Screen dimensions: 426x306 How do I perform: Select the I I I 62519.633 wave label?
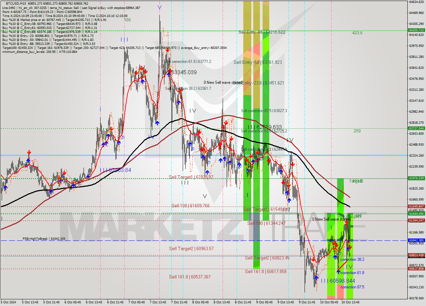(265, 127)
